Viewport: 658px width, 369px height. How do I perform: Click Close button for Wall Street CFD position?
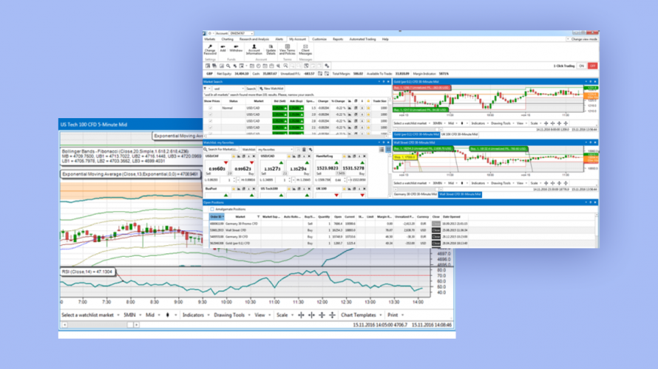(436, 230)
